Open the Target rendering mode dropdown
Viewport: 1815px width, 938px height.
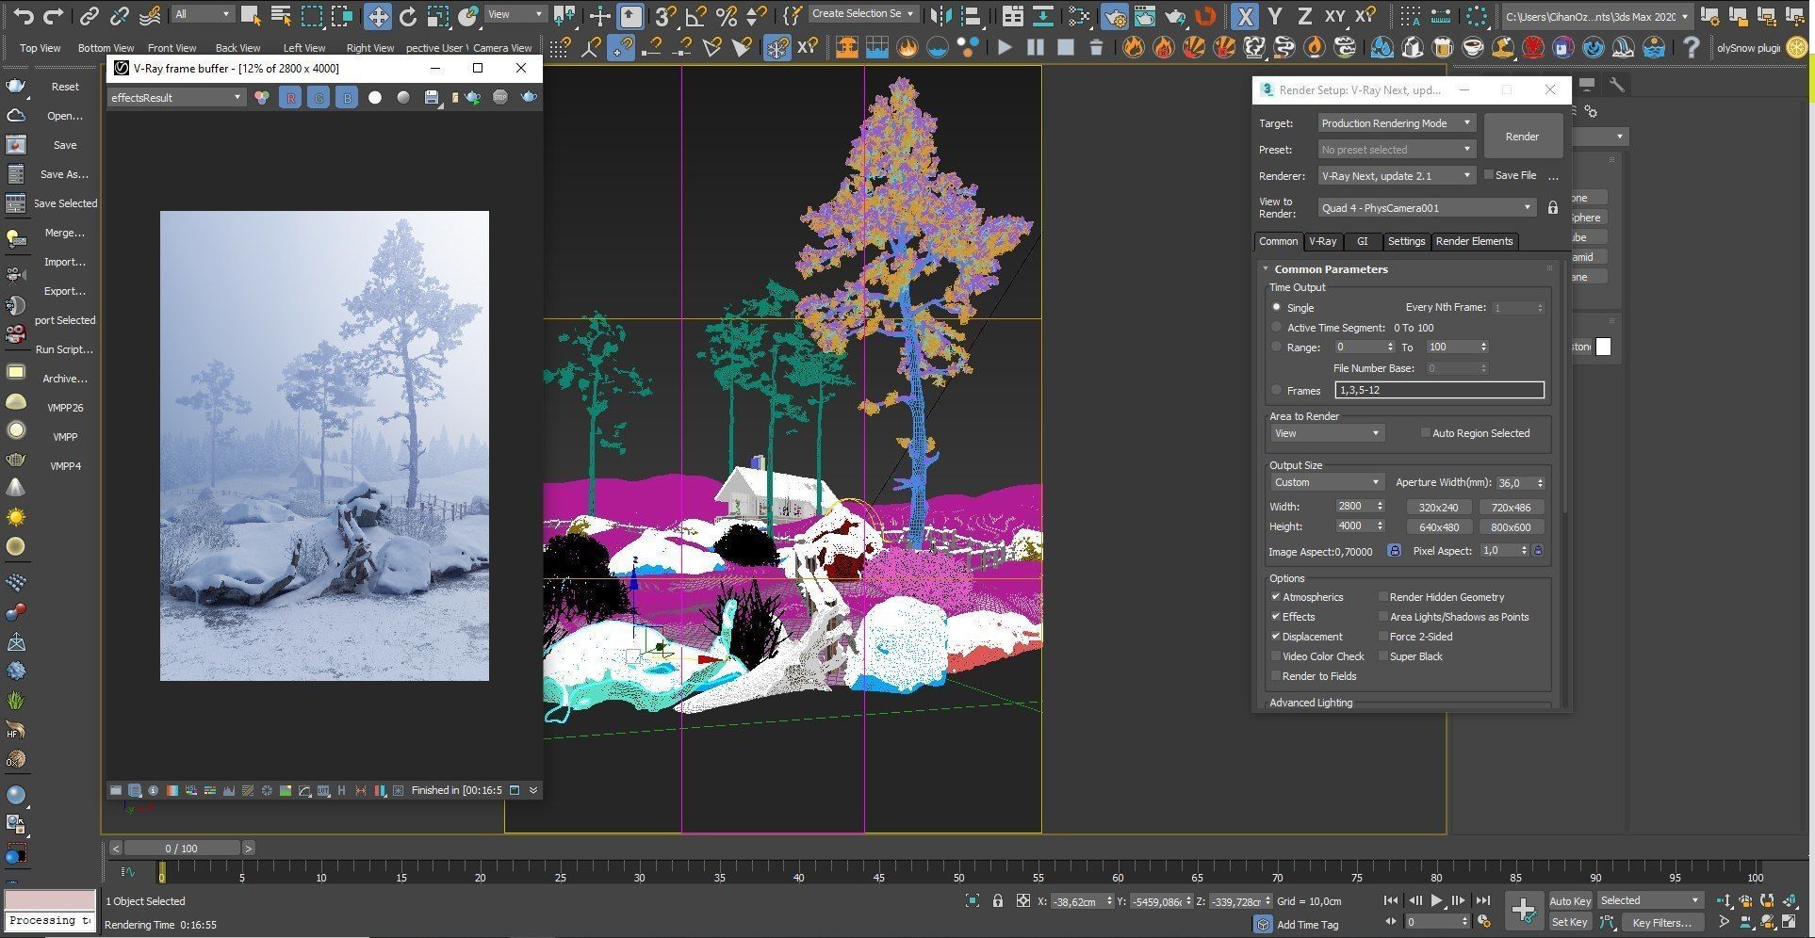click(x=1396, y=123)
